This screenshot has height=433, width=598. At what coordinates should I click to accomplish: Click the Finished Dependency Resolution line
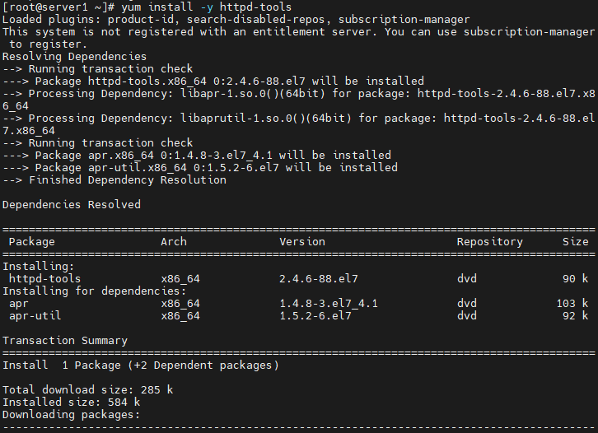pos(114,180)
